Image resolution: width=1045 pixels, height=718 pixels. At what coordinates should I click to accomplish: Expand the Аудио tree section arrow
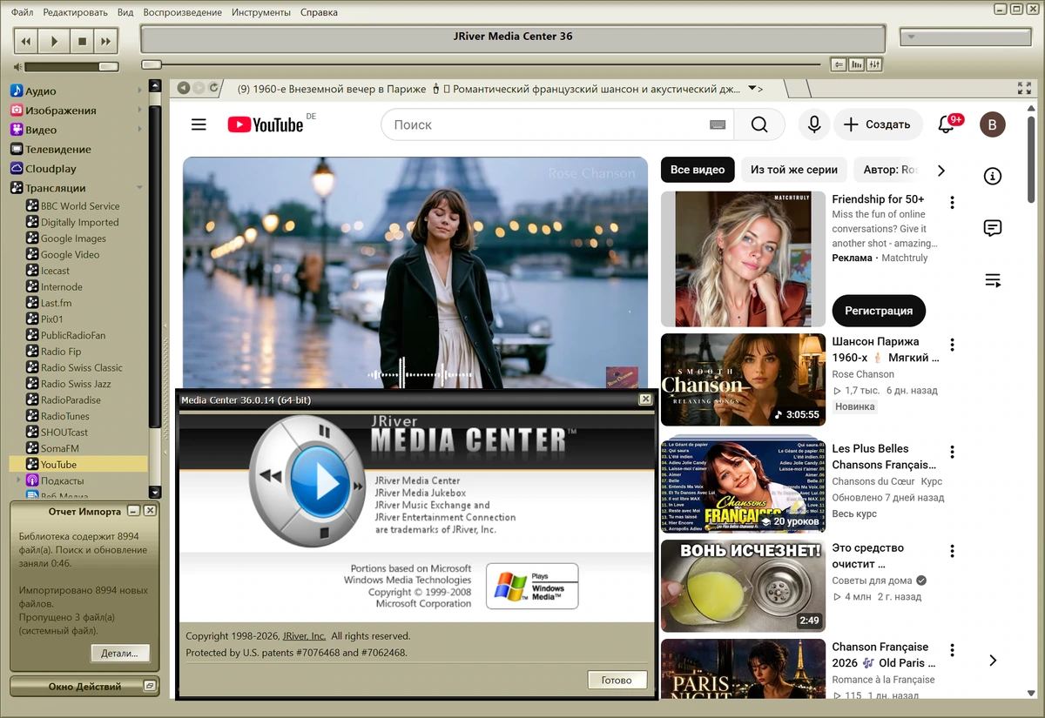(x=139, y=91)
